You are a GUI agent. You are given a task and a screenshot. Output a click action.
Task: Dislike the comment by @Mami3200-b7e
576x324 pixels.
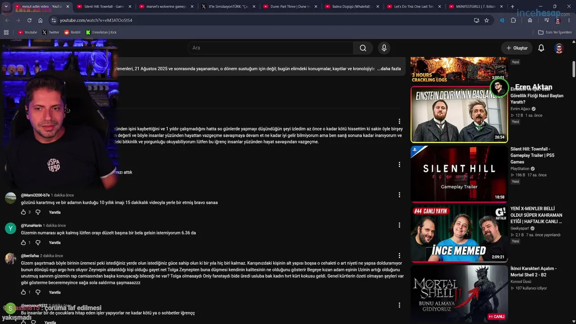tap(38, 212)
